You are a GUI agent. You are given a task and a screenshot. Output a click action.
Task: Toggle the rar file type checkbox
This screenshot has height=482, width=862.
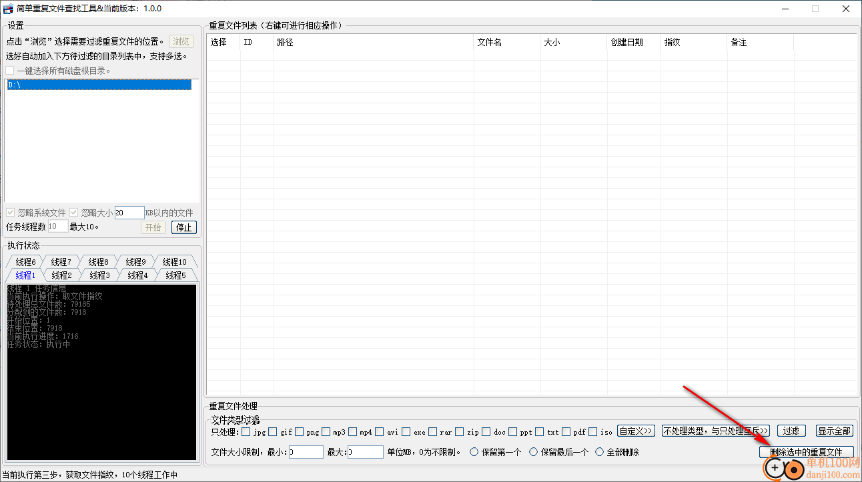coord(433,431)
